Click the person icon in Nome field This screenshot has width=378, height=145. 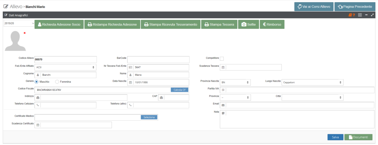(x=131, y=75)
